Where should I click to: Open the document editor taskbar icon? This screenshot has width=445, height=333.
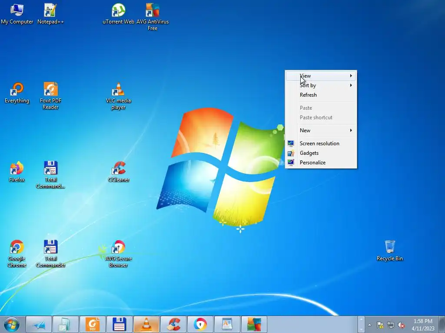pos(227,324)
